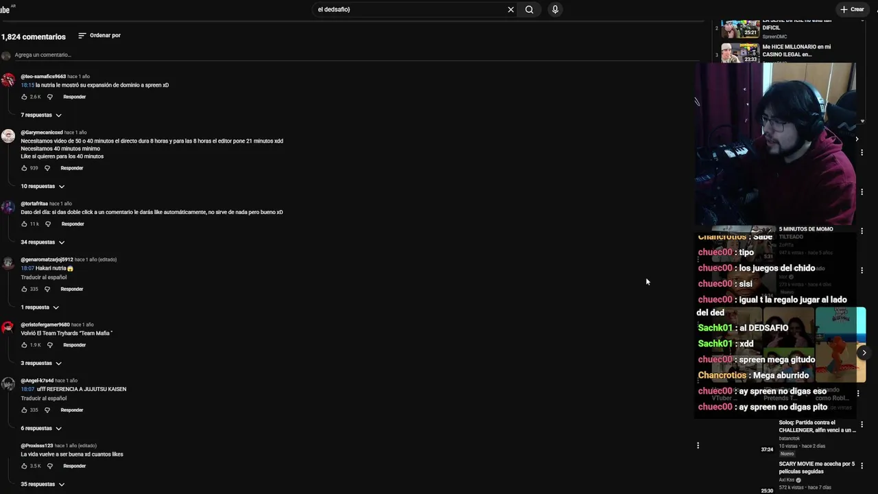Image resolution: width=878 pixels, height=494 pixels.
Task: Open the 25:21 playlist video thumbnail
Action: pos(740,29)
